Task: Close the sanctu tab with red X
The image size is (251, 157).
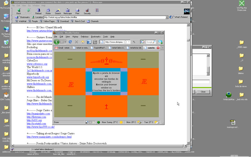Action: click(x=158, y=48)
